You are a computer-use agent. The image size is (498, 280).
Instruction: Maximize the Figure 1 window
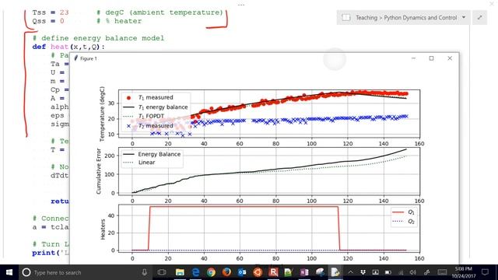431,58
